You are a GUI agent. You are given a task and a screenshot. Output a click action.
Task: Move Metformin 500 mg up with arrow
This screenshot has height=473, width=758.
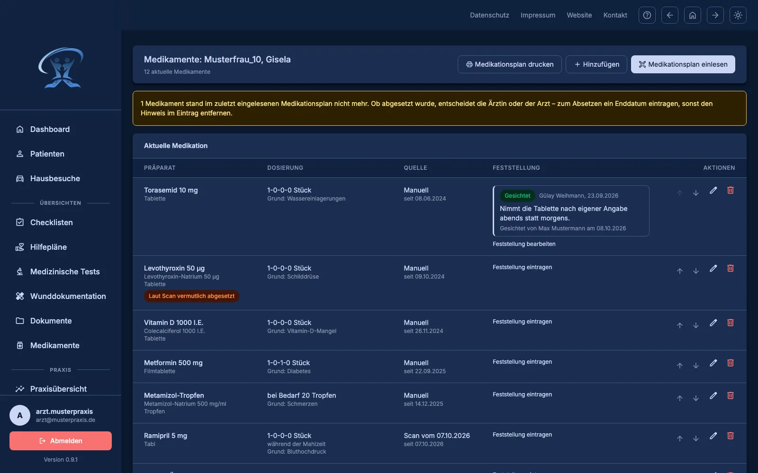(x=679, y=365)
